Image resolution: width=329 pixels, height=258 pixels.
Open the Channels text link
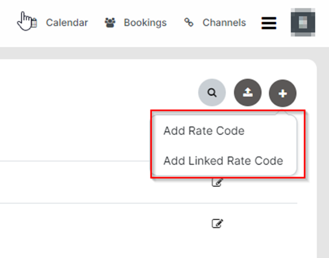point(224,23)
